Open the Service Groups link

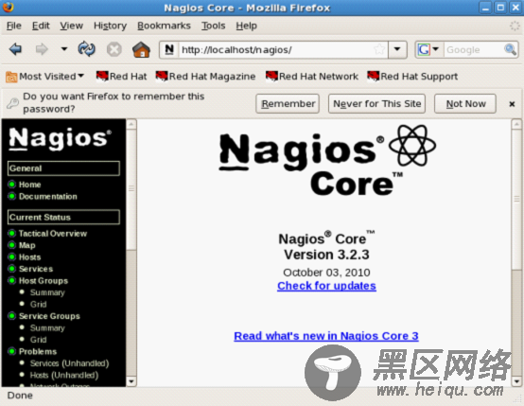[x=49, y=316]
